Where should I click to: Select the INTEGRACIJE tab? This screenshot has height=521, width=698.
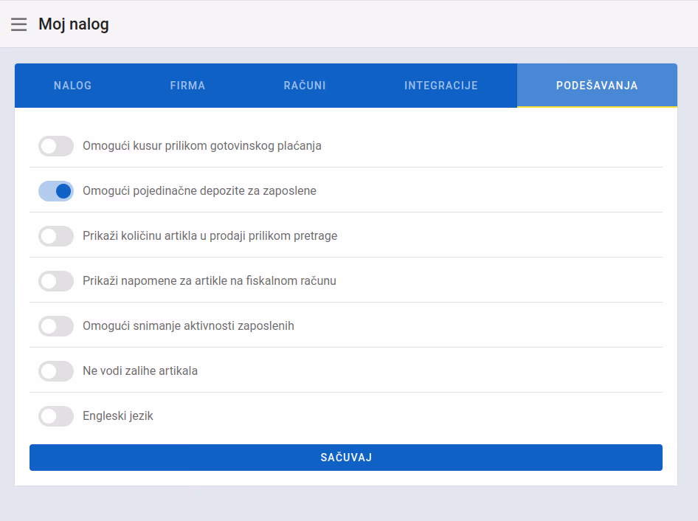pos(440,86)
